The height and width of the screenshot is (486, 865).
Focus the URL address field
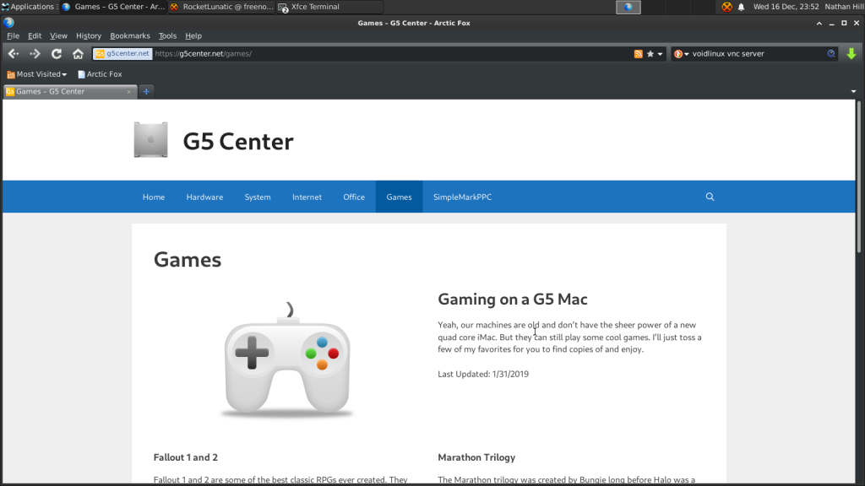click(x=392, y=53)
